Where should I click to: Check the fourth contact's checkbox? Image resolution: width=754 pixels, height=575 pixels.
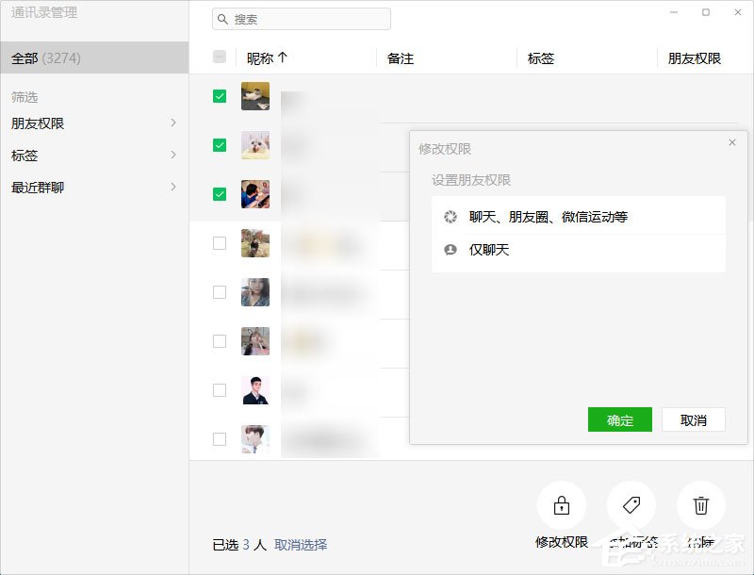(219, 242)
